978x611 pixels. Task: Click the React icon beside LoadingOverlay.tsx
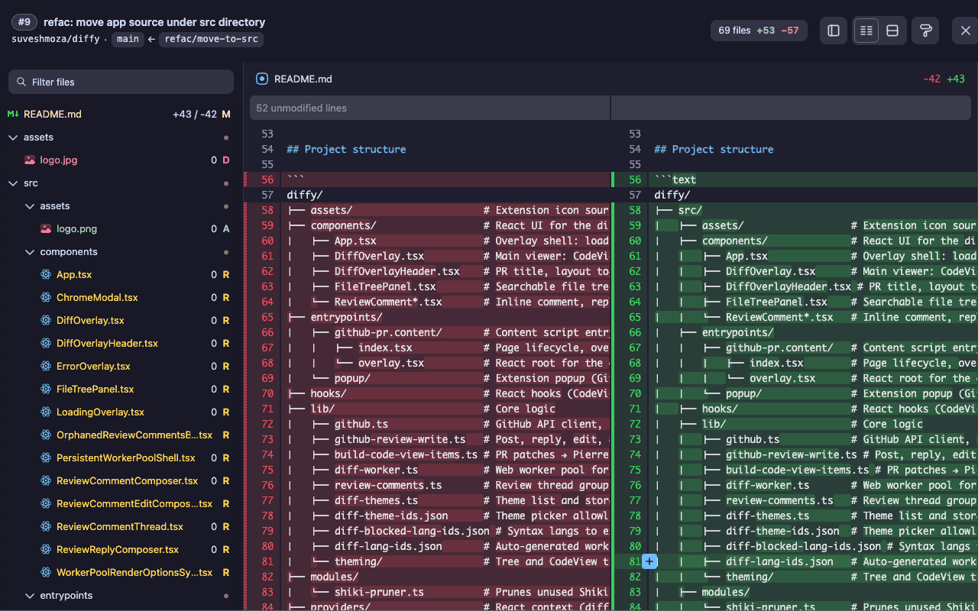(x=46, y=412)
